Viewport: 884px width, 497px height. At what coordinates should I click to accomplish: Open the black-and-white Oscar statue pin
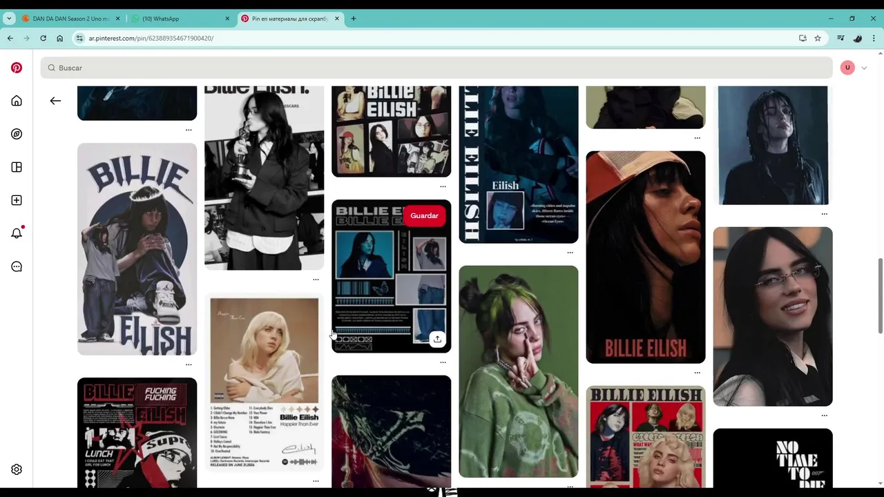tap(264, 178)
